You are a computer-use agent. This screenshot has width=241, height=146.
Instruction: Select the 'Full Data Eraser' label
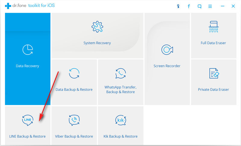(213, 43)
